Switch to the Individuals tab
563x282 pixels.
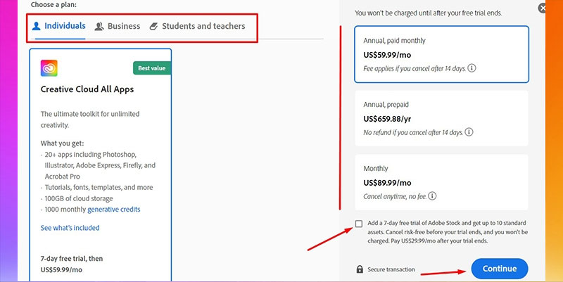[65, 27]
